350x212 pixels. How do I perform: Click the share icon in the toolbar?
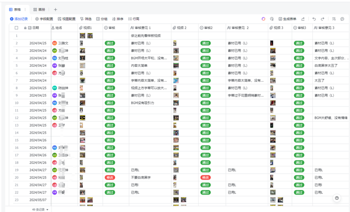tap(303, 19)
